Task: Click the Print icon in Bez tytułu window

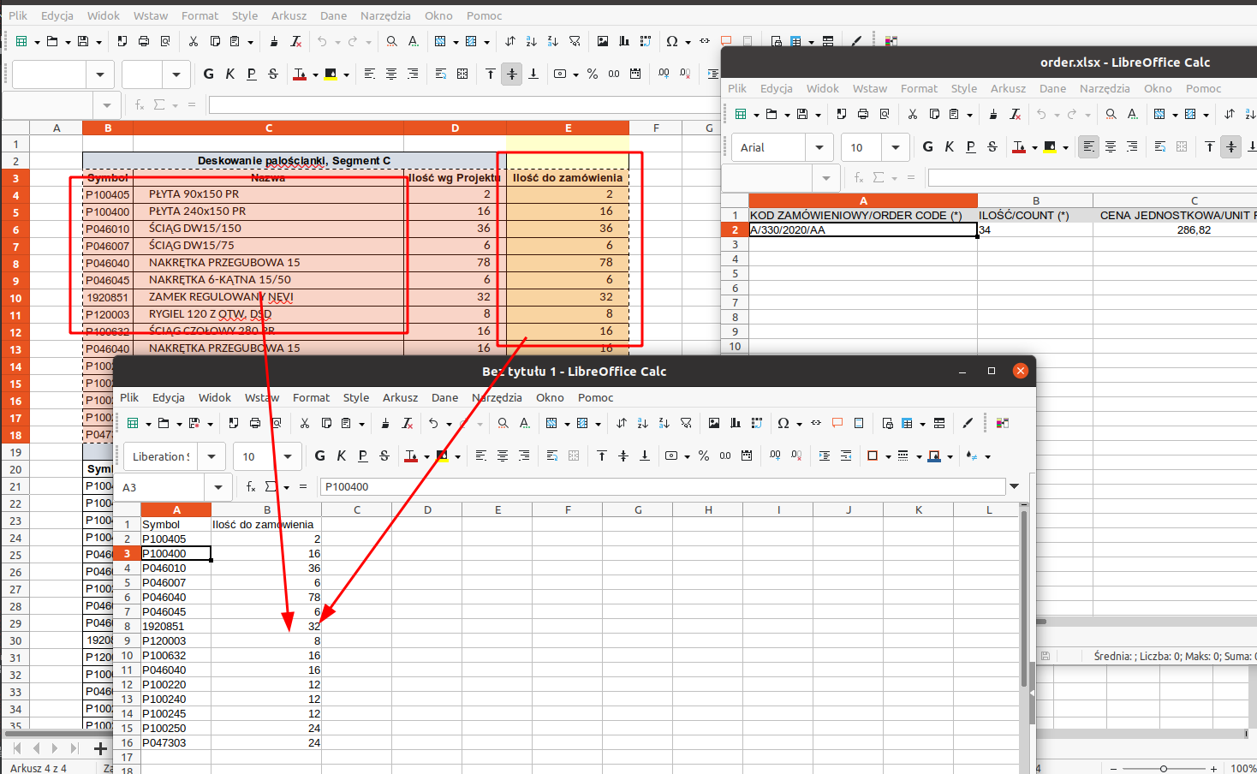Action: (x=253, y=423)
